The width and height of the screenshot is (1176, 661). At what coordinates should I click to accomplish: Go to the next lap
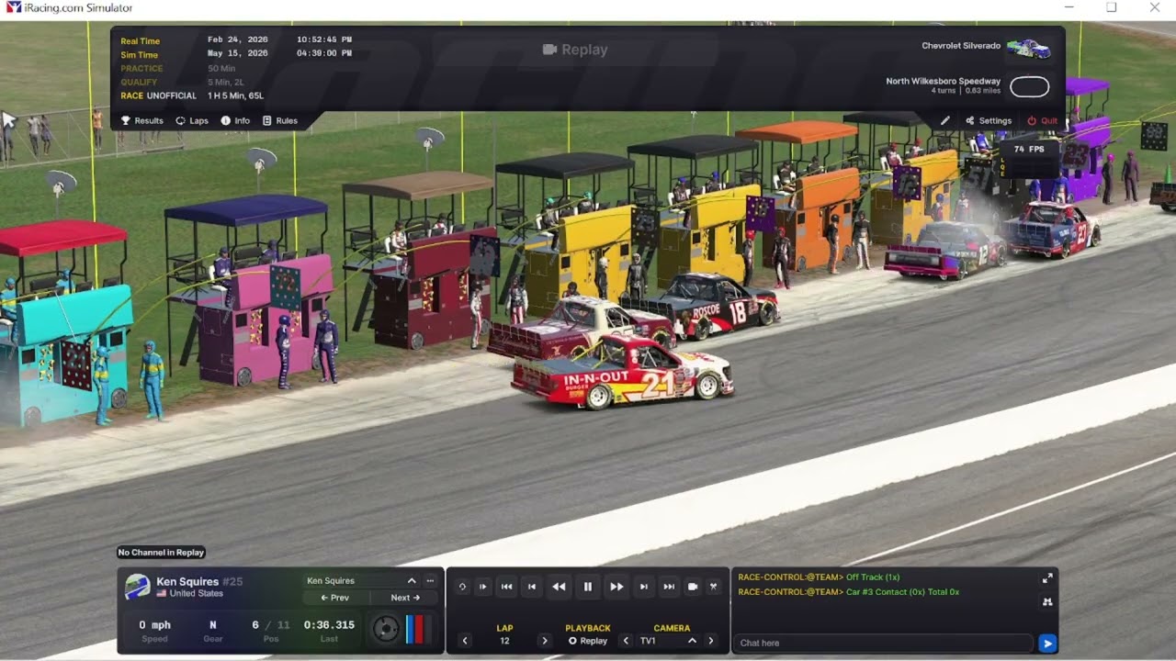(x=545, y=641)
